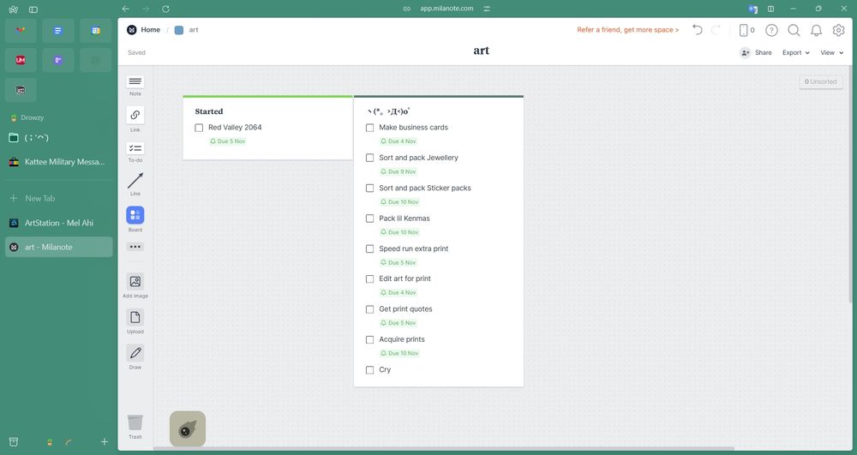Image resolution: width=857 pixels, height=455 pixels.
Task: Click the comet eye floating widget
Action: [188, 428]
